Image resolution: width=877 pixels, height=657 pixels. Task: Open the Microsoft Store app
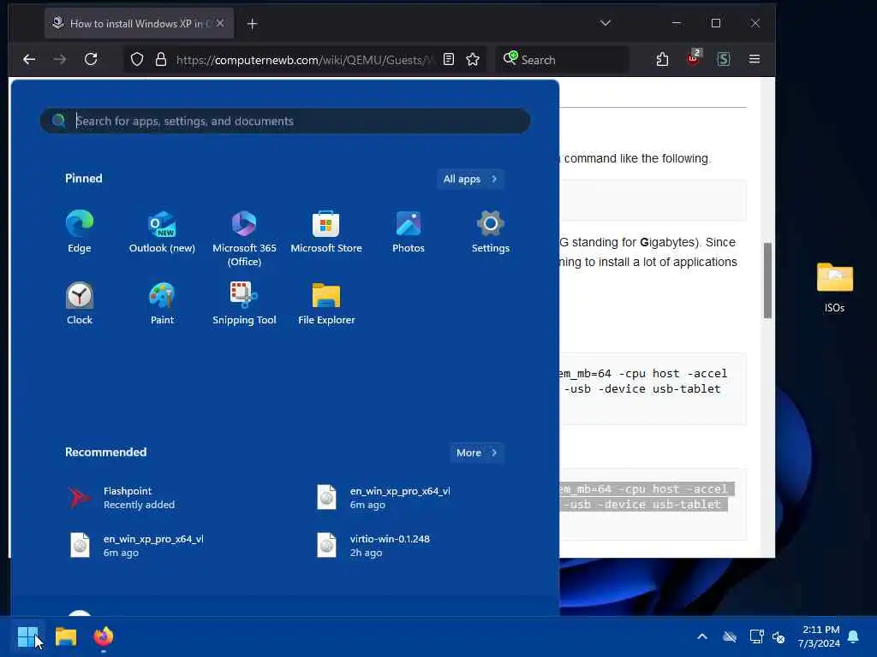326,232
